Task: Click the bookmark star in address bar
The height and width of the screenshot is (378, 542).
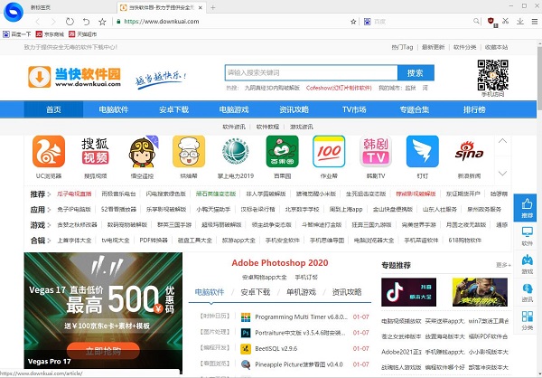Action: [353, 22]
